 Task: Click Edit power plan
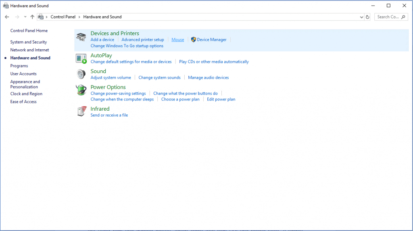pos(221,99)
